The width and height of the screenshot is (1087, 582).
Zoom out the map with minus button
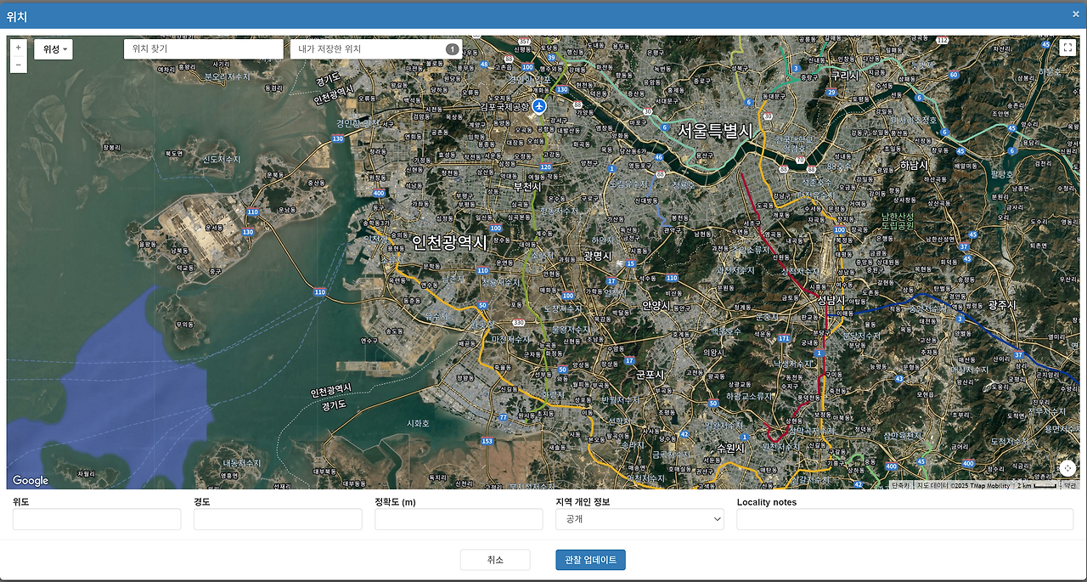[x=19, y=65]
